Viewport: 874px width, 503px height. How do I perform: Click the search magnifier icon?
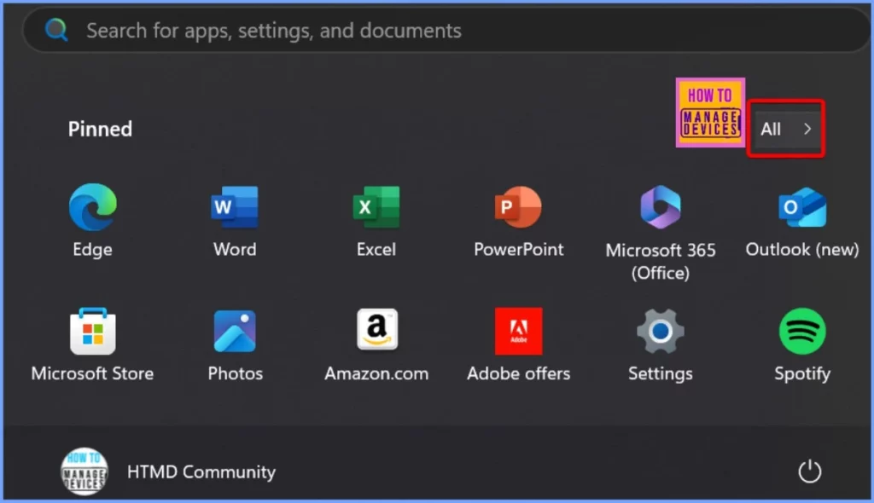[x=56, y=30]
